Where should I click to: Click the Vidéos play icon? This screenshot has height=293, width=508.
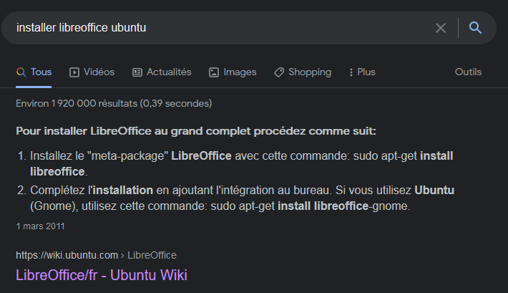point(74,72)
